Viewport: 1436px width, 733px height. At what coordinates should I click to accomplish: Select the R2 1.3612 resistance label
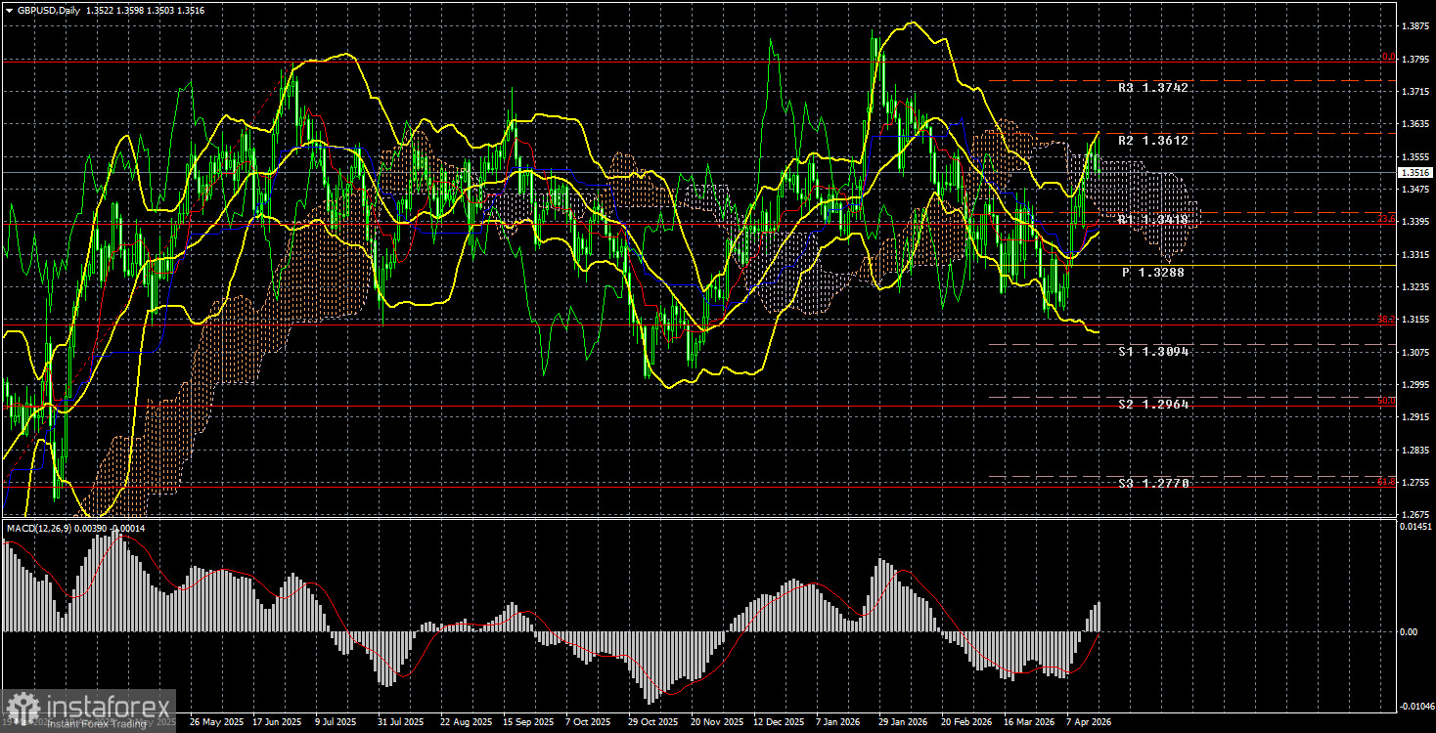(x=1152, y=141)
